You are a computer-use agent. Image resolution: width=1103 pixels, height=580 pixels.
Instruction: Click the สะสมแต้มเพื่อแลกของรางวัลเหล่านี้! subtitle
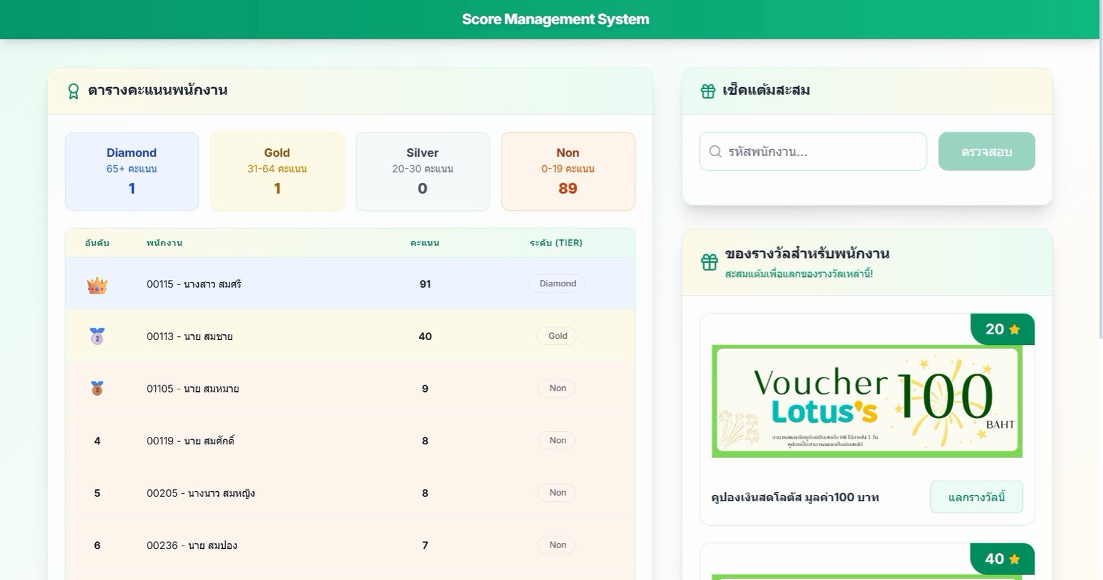(x=799, y=274)
